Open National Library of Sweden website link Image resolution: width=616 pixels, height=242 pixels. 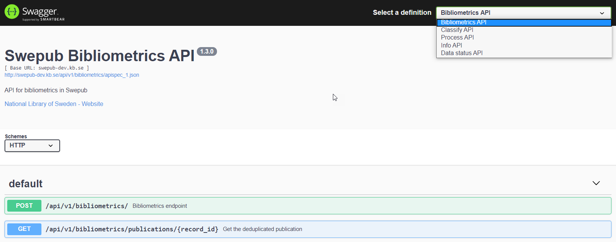tap(54, 104)
